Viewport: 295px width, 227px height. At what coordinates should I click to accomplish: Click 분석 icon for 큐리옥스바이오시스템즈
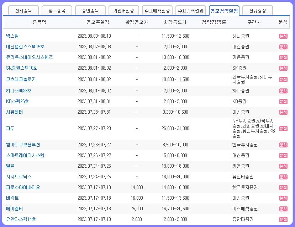click(x=283, y=58)
